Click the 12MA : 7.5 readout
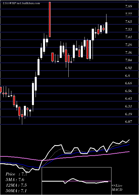 [16, 185]
